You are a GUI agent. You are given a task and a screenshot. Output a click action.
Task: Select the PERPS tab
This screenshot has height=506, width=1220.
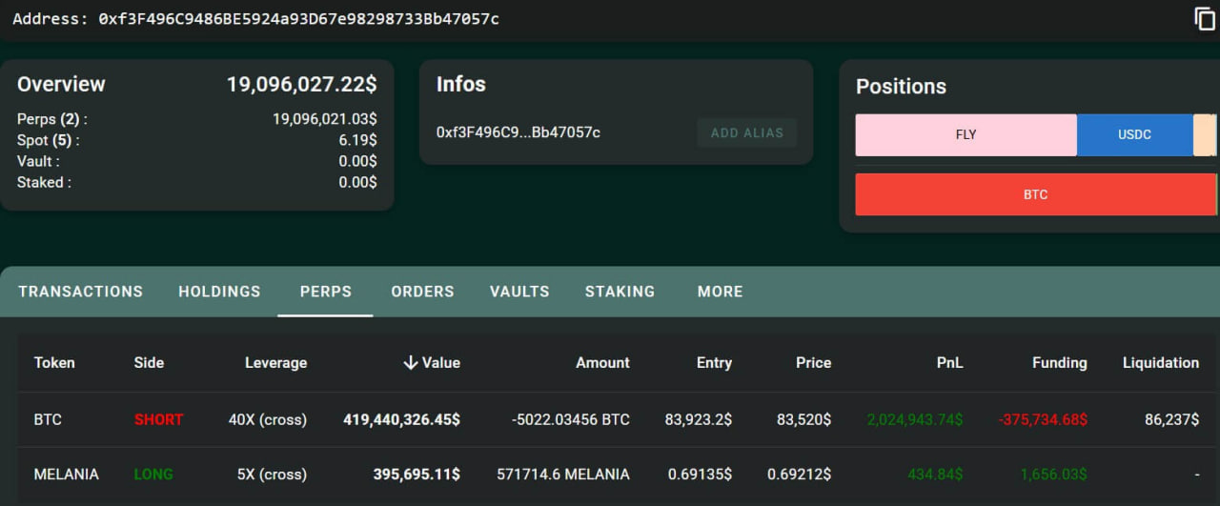325,292
